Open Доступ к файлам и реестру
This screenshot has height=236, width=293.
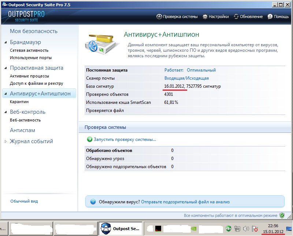[x=36, y=83]
